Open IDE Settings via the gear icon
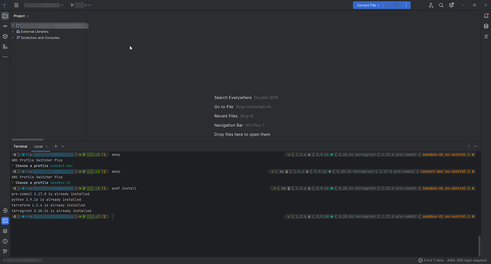 451,5
